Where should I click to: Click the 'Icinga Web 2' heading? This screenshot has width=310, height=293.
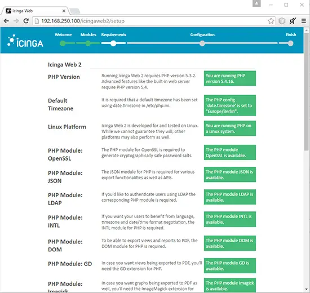[65, 65]
